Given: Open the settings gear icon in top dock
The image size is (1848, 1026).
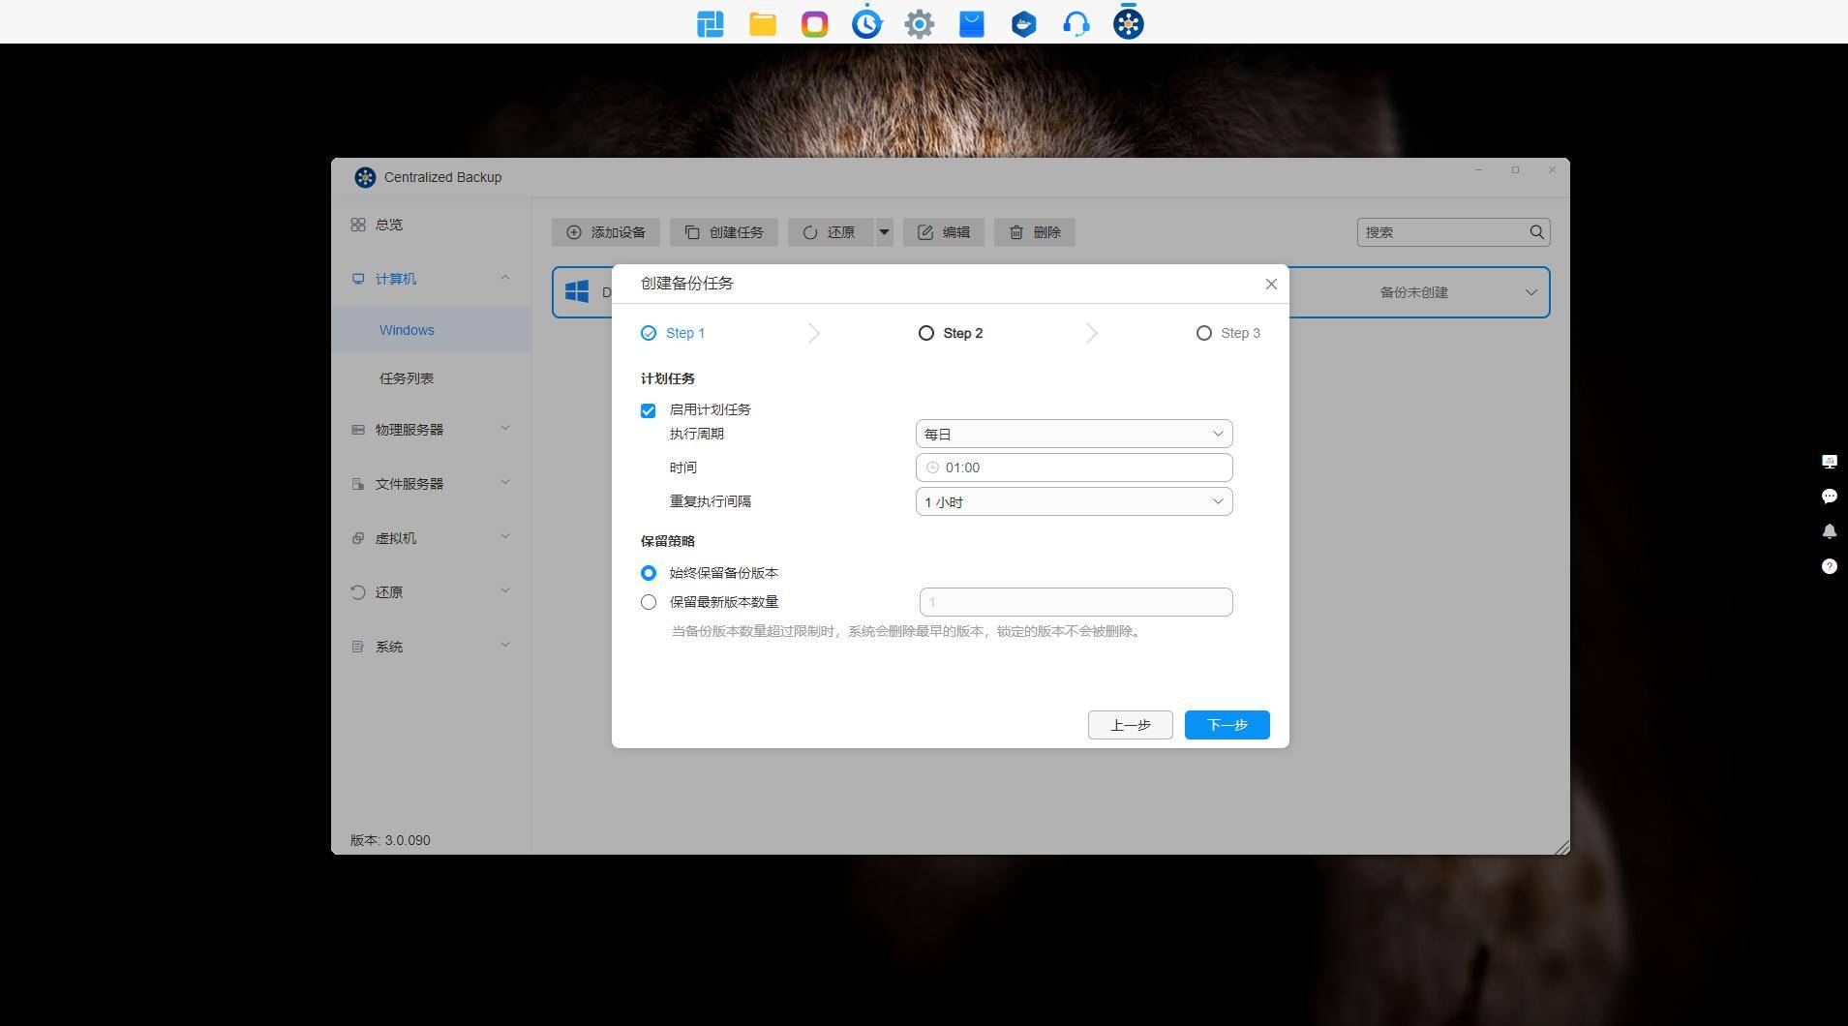Looking at the screenshot, I should (x=919, y=24).
